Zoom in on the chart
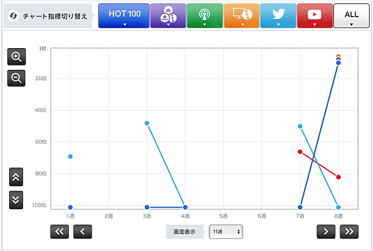The image size is (373, 251). click(16, 57)
